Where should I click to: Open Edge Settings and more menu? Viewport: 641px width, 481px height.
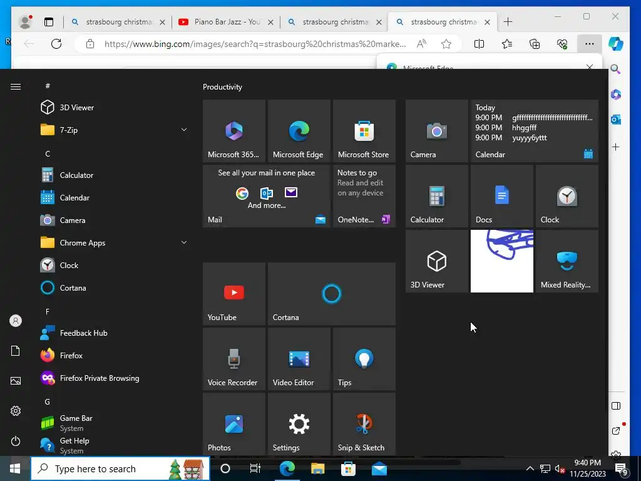589,44
